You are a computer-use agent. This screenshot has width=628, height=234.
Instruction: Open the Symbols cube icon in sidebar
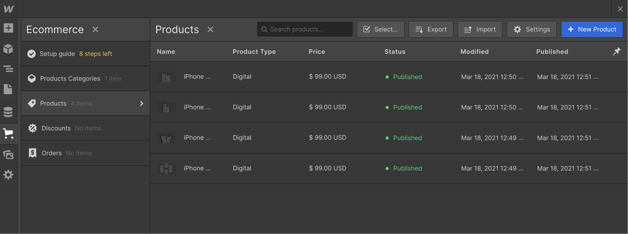(x=8, y=49)
